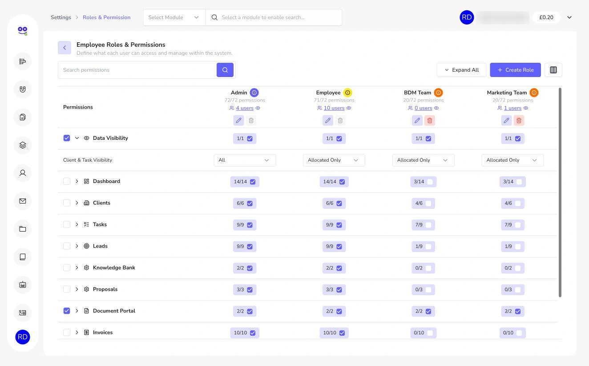Tick the Clients row checkbox
Screen dimensions: 589x366
tap(67, 203)
